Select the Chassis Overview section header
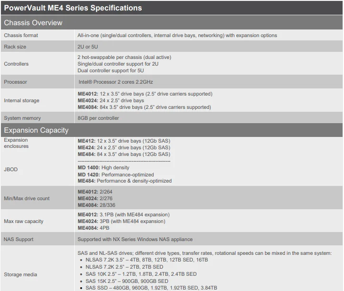The image size is (344, 291). [33, 23]
